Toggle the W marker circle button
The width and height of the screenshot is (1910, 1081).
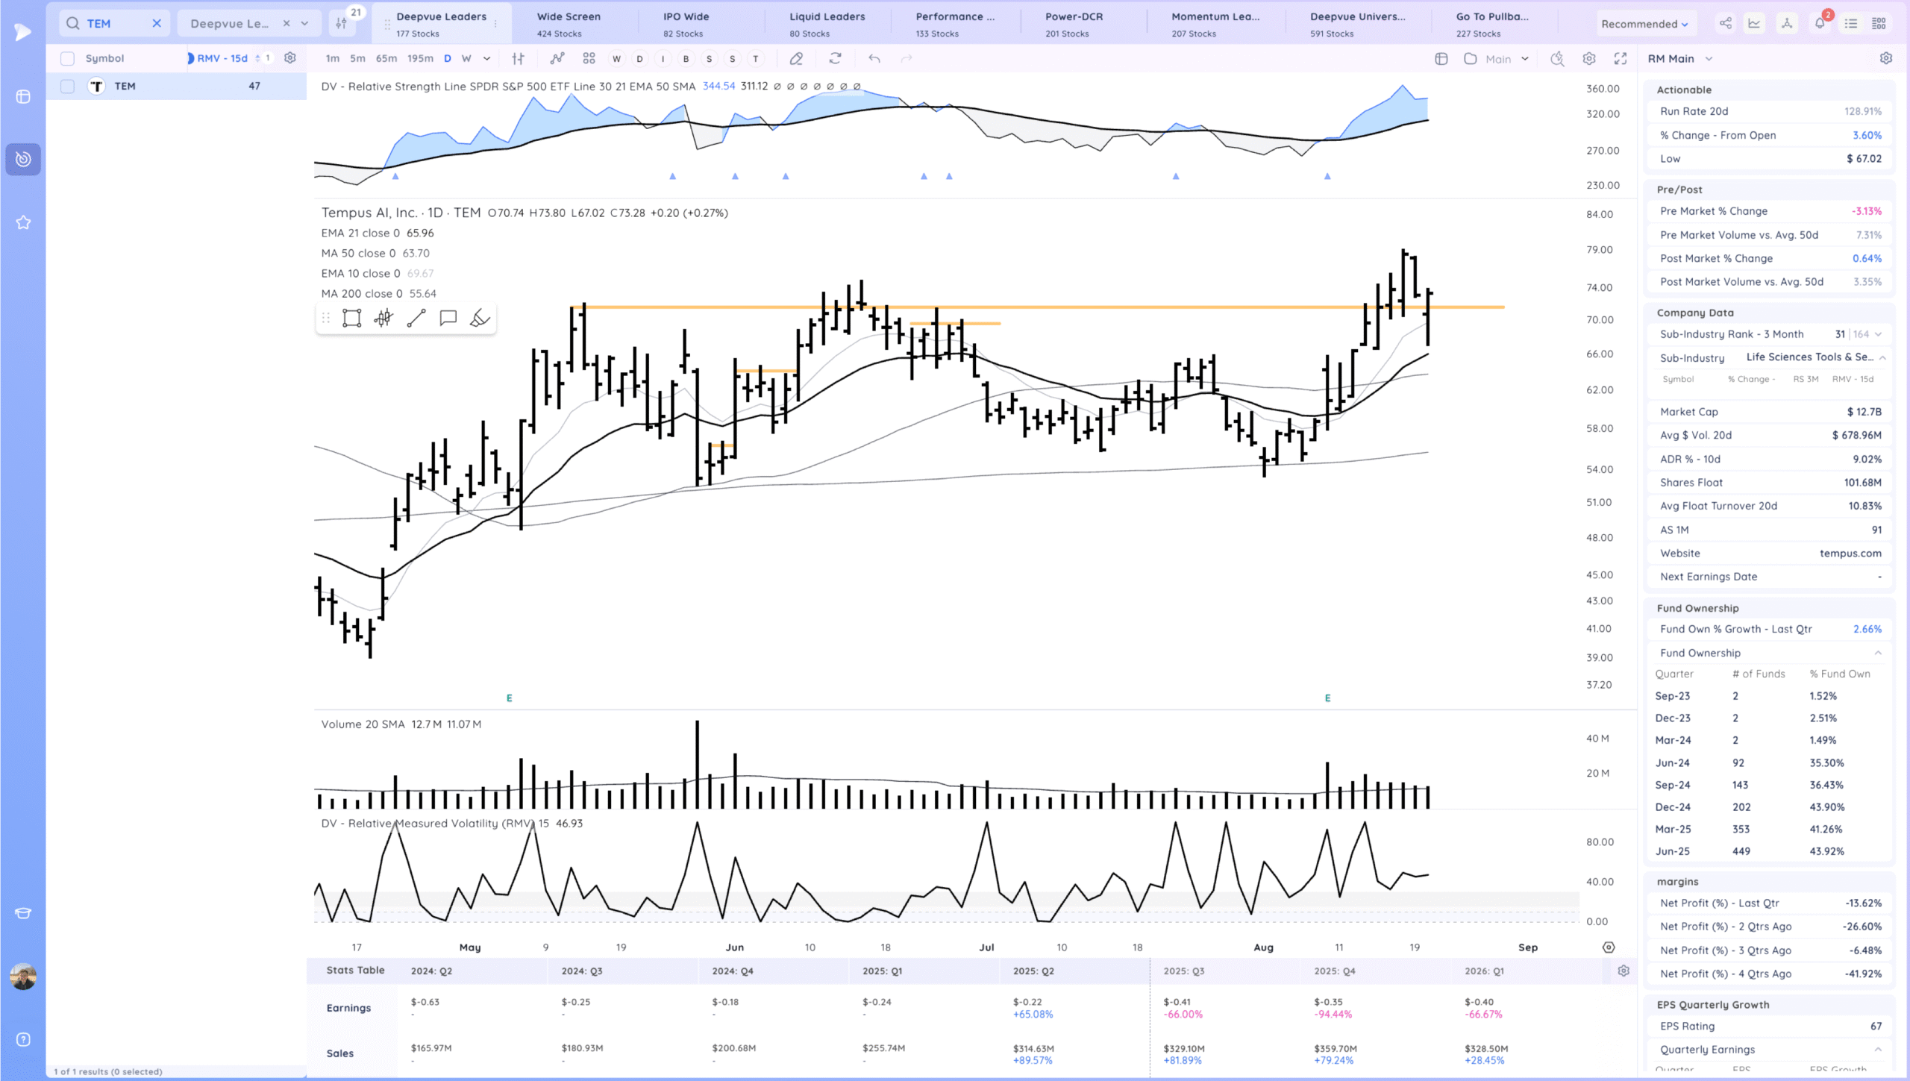(616, 58)
